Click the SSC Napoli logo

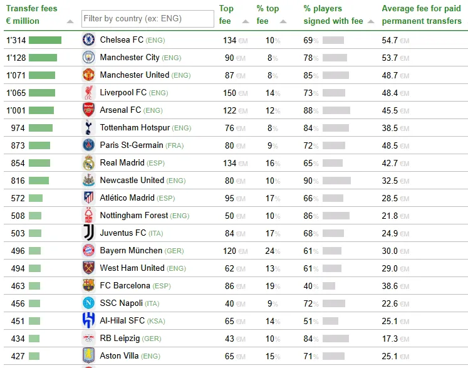[x=88, y=303]
